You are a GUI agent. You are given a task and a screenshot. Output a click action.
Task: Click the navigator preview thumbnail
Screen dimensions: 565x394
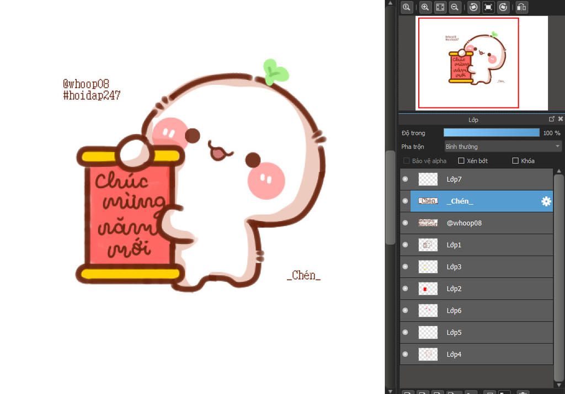[481, 63]
